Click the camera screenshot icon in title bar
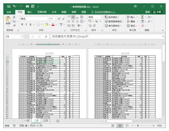Screen dimensions: 169x131 click(x=27, y=6)
